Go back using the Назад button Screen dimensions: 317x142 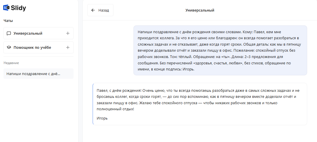100,10
